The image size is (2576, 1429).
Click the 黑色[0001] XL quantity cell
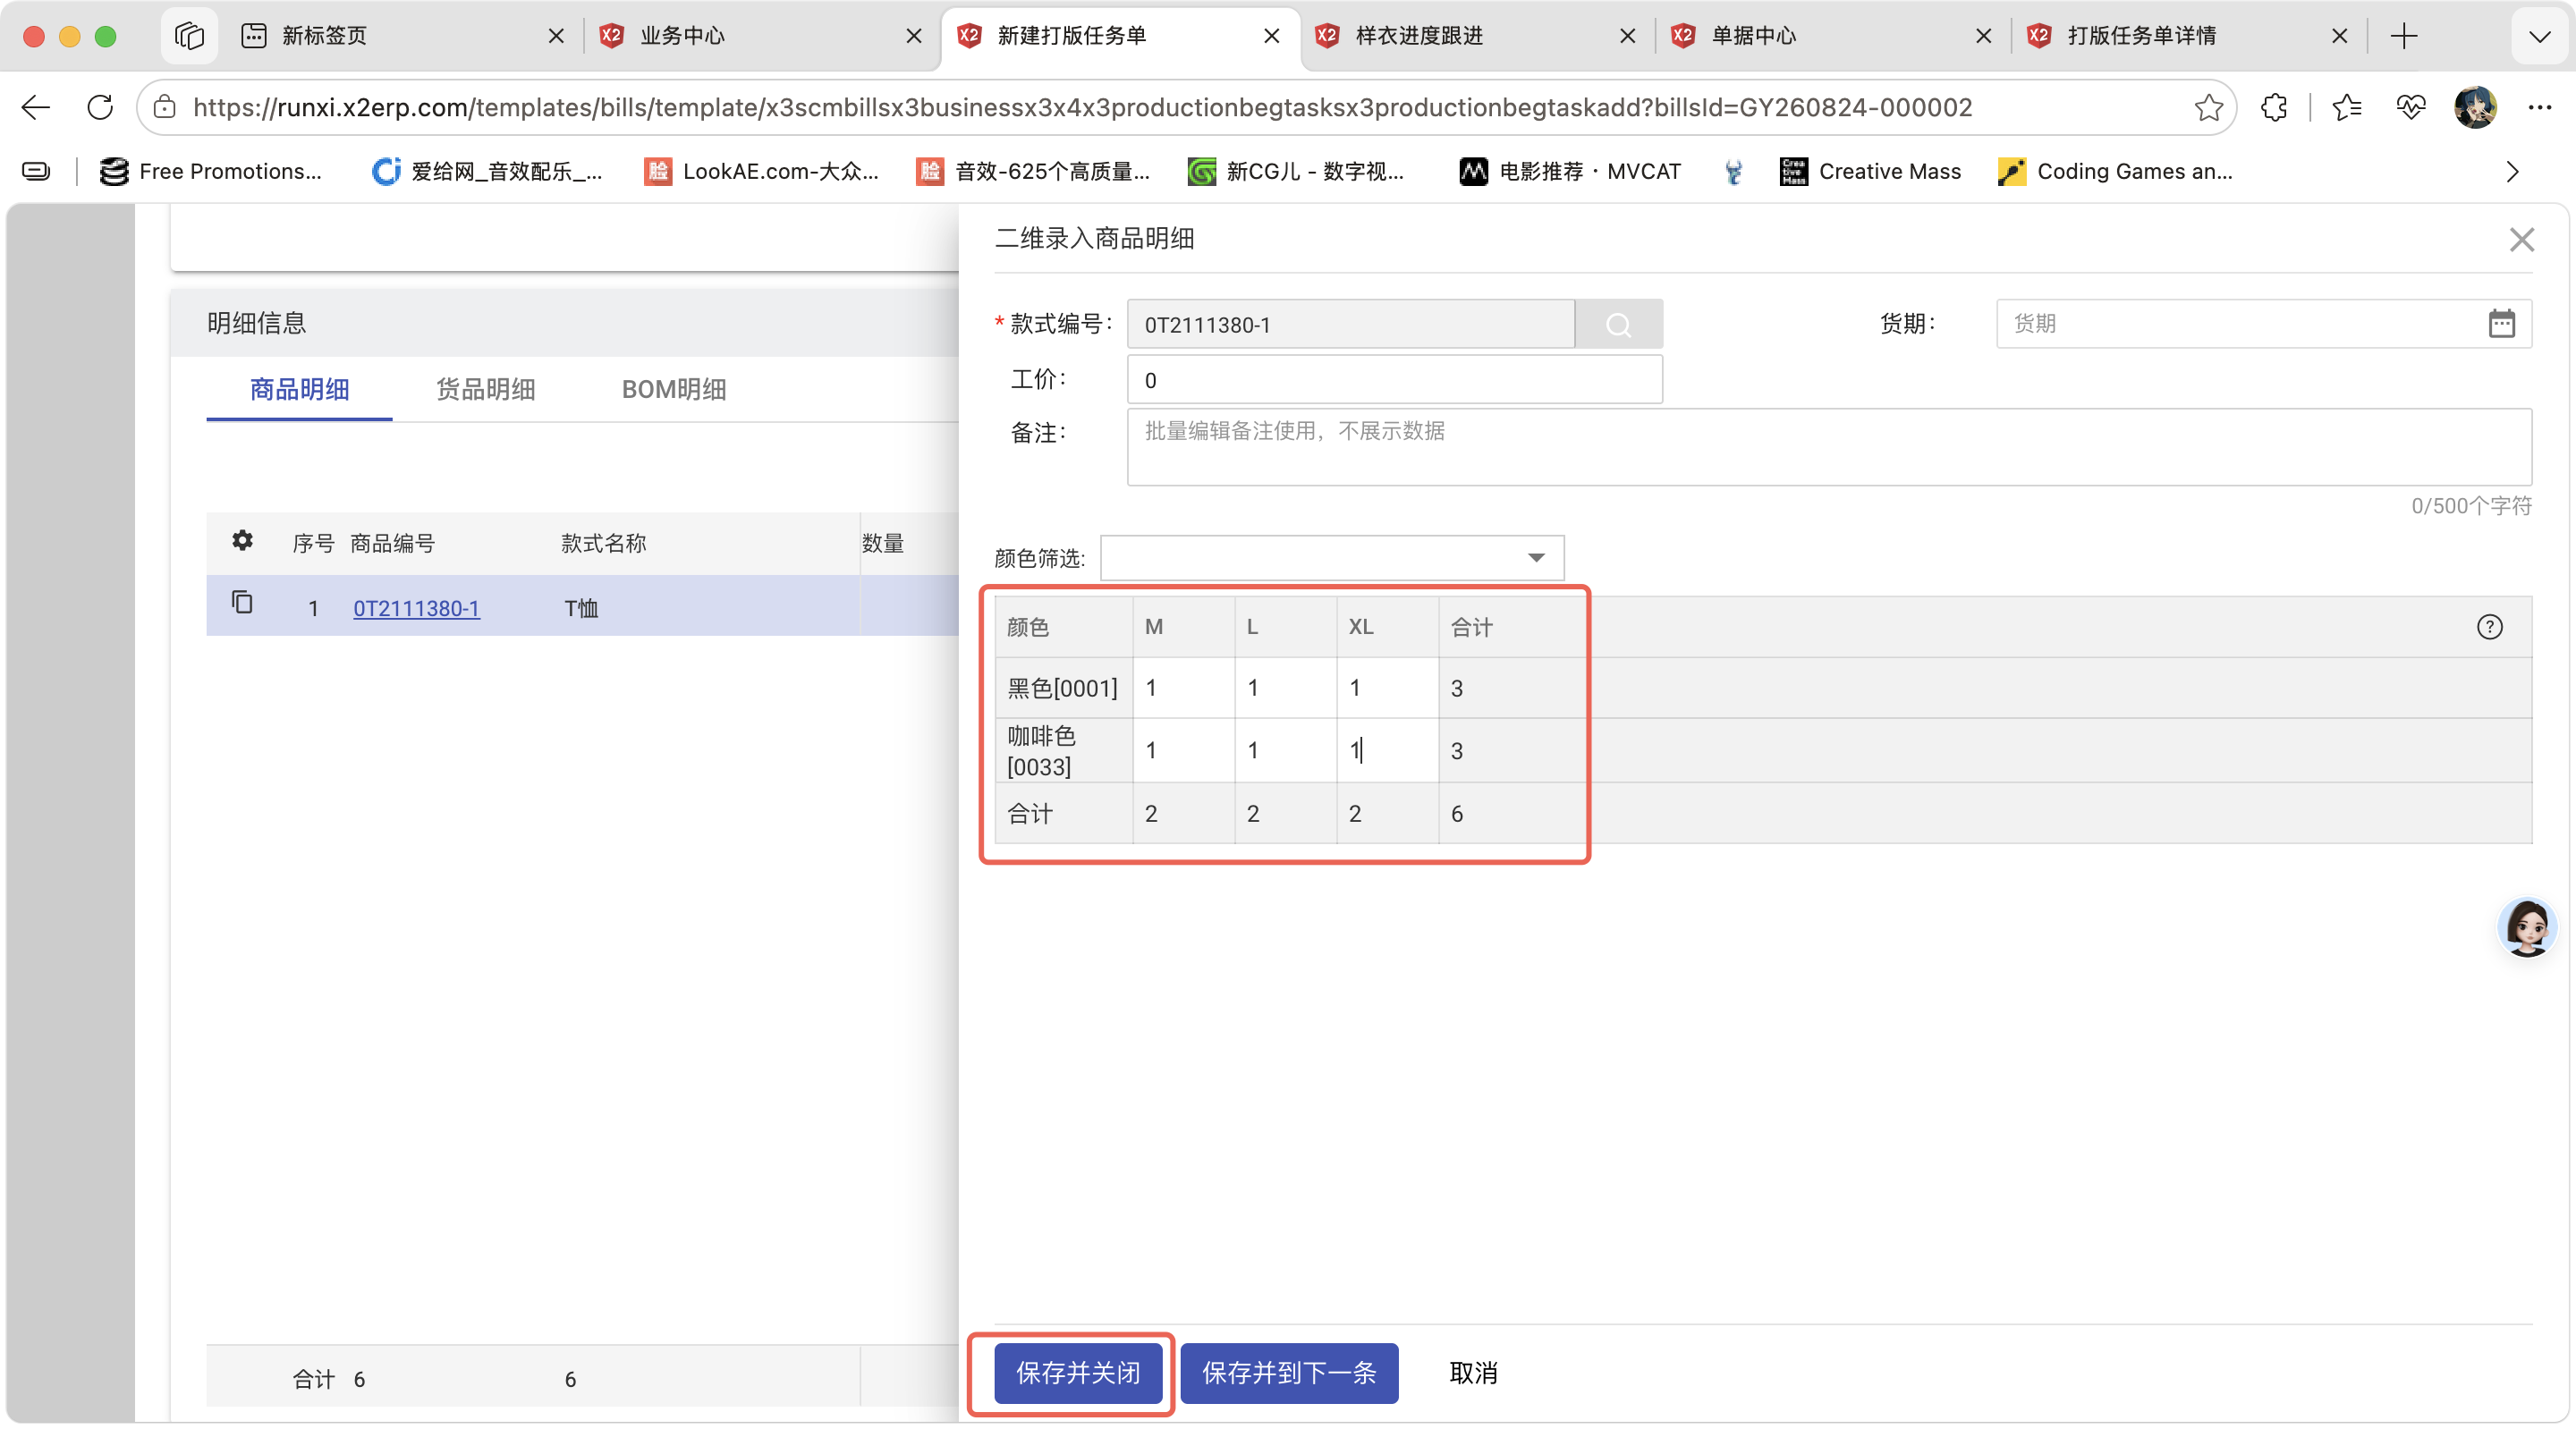(1387, 688)
